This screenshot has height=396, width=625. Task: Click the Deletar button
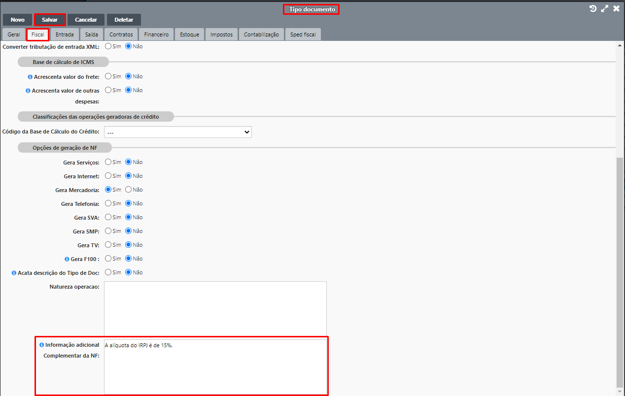(124, 20)
